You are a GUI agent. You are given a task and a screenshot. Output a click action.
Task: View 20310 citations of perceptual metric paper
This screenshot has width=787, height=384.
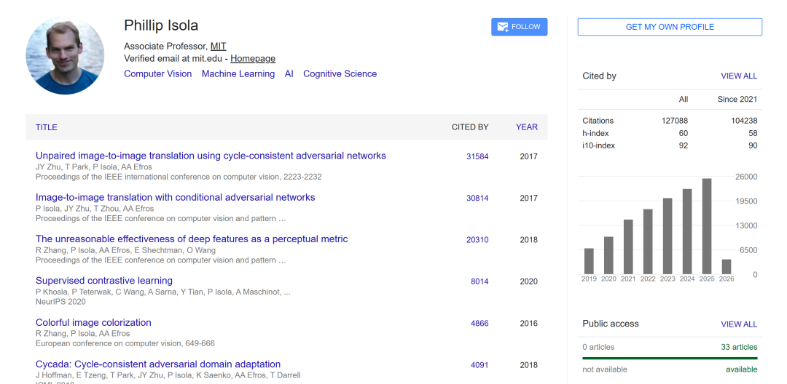click(x=477, y=240)
